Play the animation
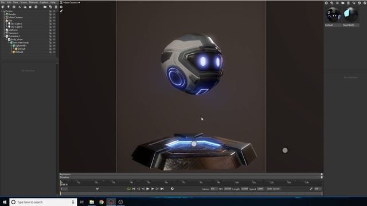Screen dimensions: 367x206 pos(148,189)
